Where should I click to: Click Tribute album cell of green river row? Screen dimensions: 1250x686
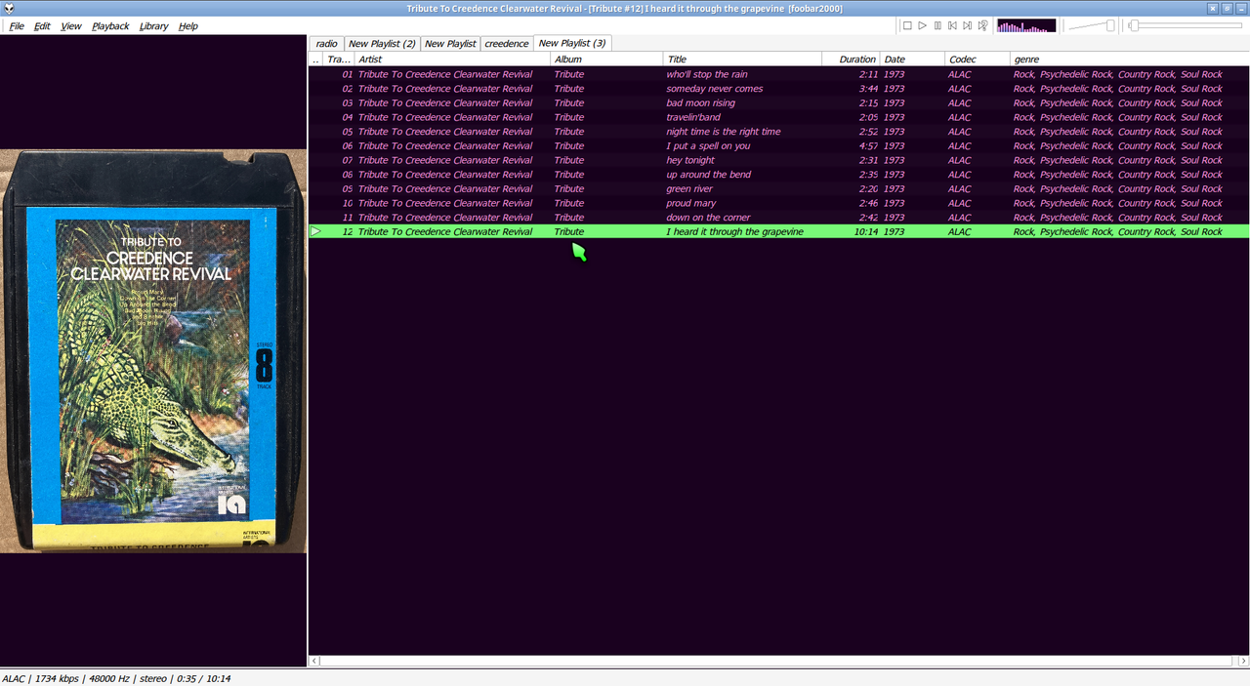pyautogui.click(x=568, y=189)
